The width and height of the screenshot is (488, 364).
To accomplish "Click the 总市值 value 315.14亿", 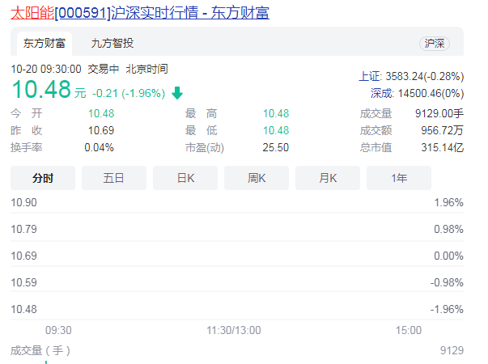I will click(442, 147).
